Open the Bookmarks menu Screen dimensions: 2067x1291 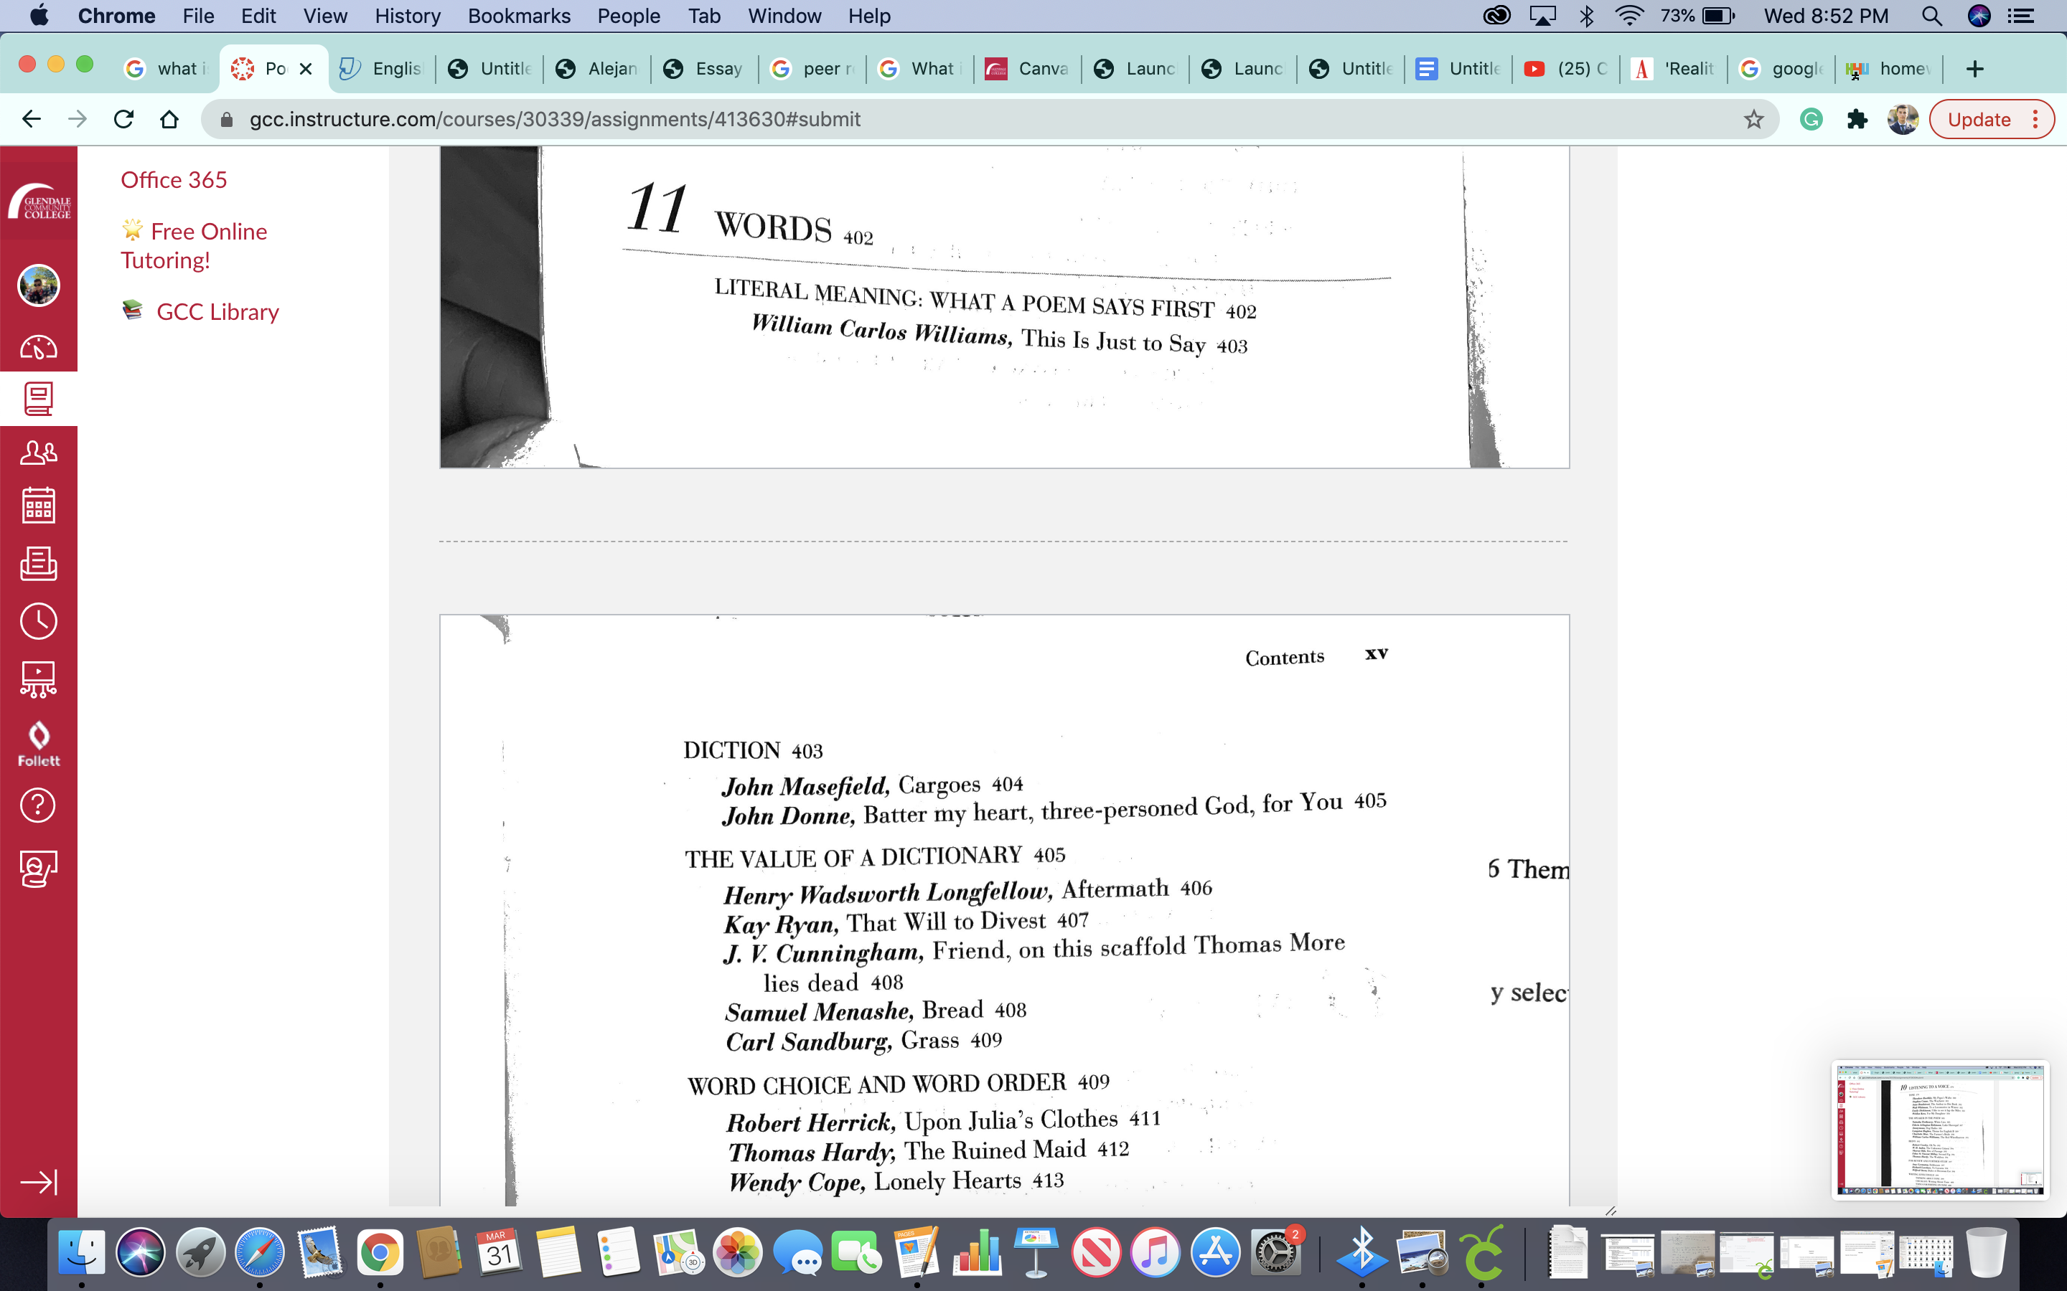(x=518, y=16)
